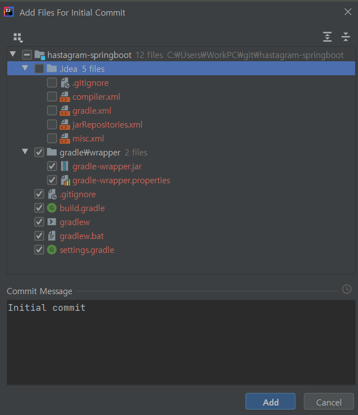Click the gradle\wrapper folder icon
The height and width of the screenshot is (415, 358).
coord(52,152)
